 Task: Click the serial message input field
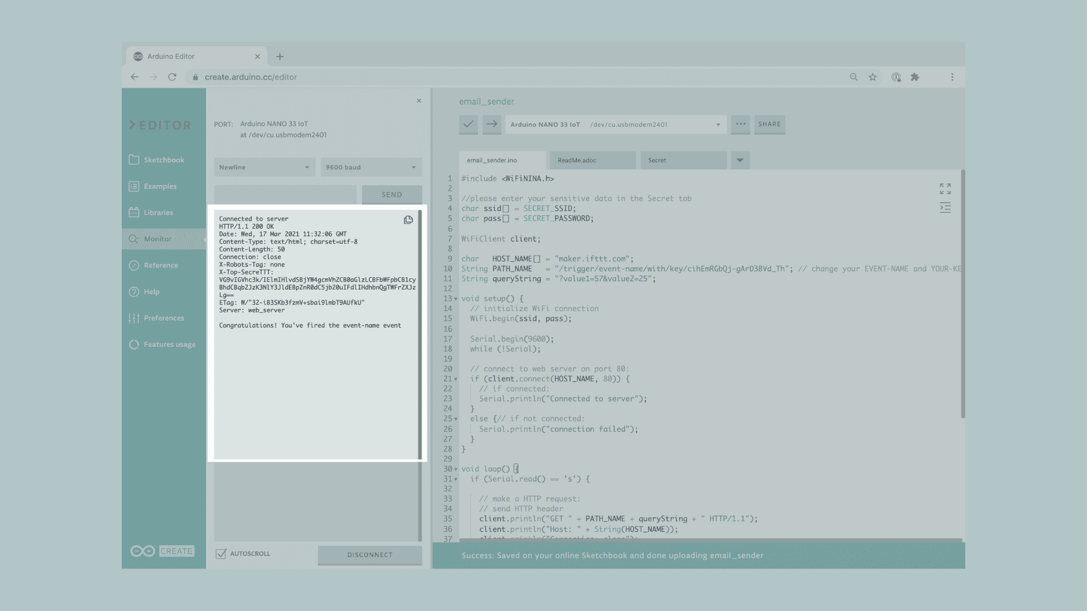click(285, 195)
